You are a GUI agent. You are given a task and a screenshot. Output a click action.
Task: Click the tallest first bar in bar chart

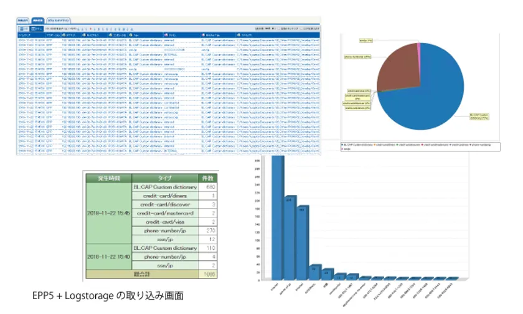pos(278,217)
